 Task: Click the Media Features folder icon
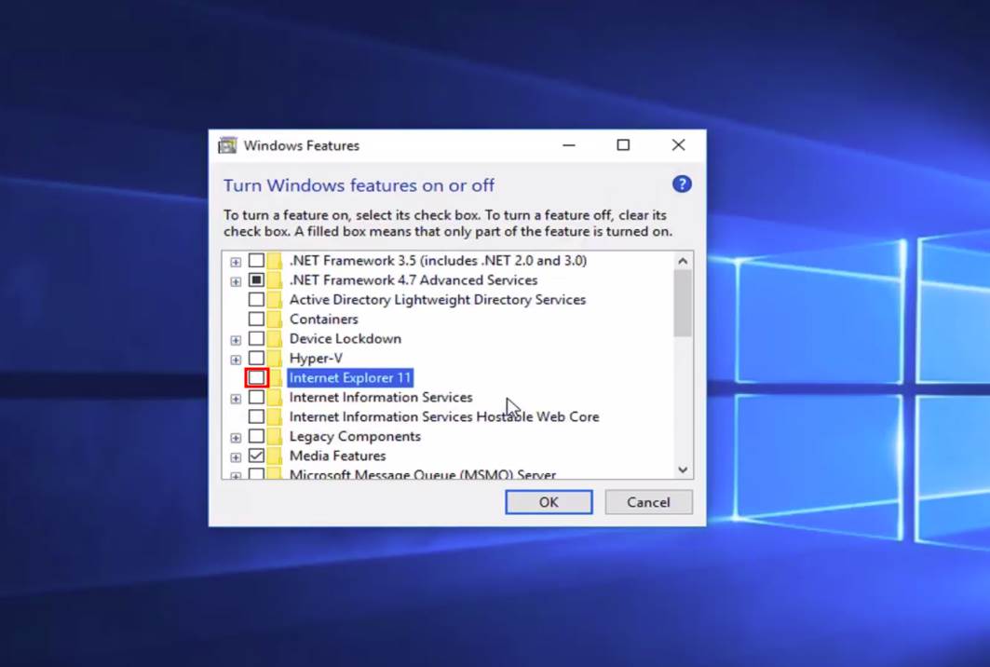click(275, 456)
